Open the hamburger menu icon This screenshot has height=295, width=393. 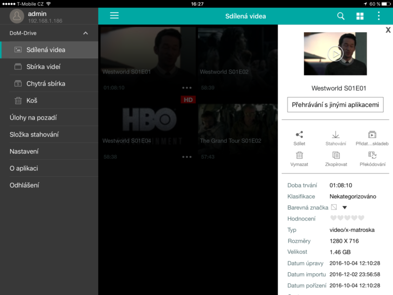coord(114,16)
